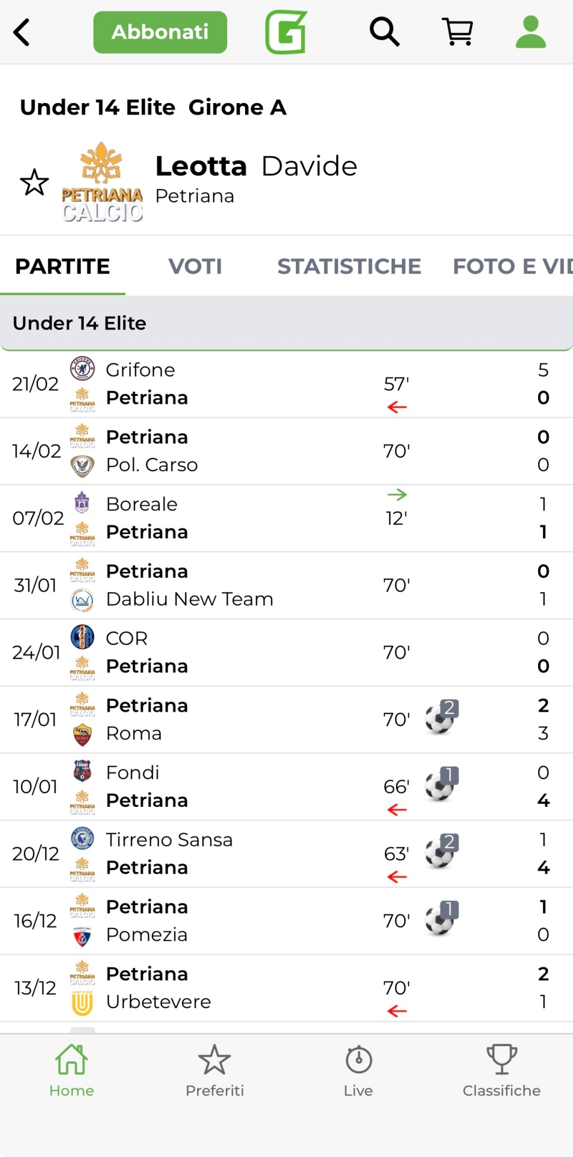The image size is (573, 1157).
Task: Click the Abbonati button
Action: (x=160, y=32)
